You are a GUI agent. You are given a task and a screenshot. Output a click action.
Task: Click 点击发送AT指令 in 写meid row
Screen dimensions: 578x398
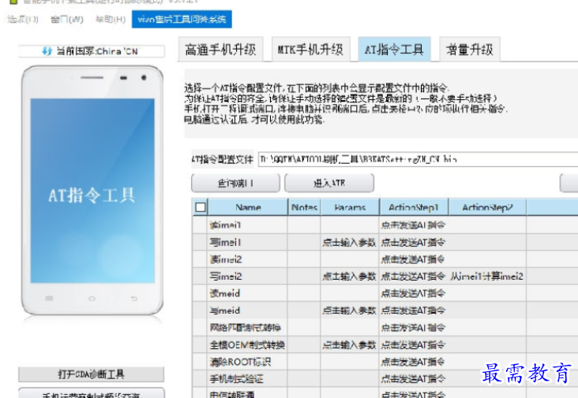click(413, 311)
